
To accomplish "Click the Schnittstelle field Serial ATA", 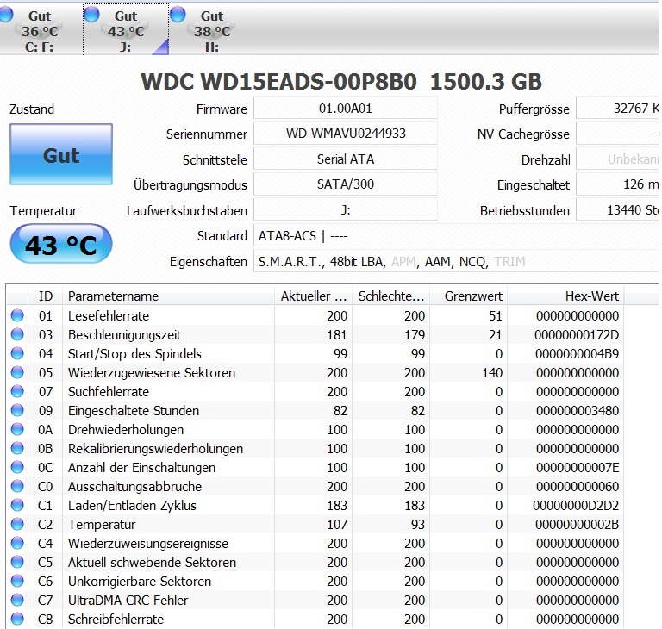I will click(x=346, y=159).
